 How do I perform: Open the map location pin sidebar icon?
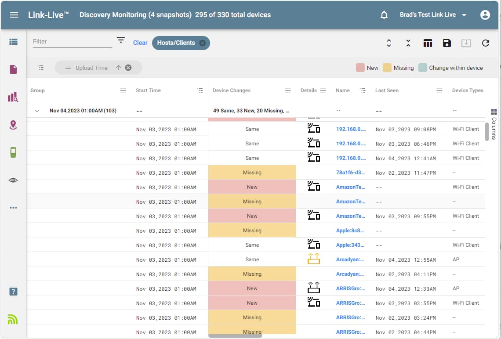pyautogui.click(x=13, y=125)
